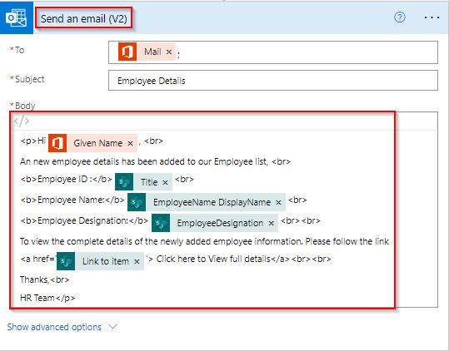The width and height of the screenshot is (449, 351).
Task: Remove the Link to item token
Action: tap(137, 261)
